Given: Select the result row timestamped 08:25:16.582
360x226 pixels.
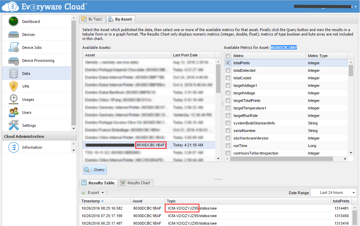Looking at the screenshot, I should tap(215, 208).
